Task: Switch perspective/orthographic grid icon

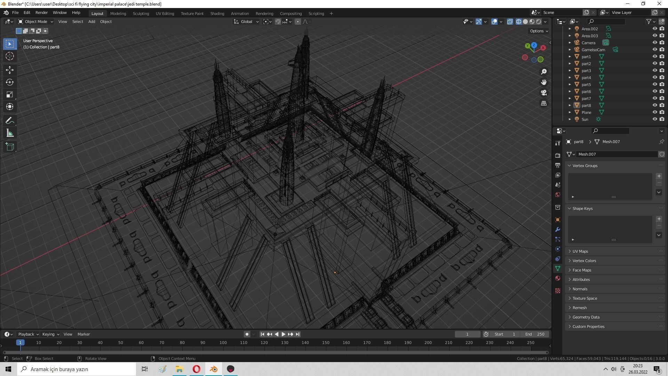Action: [543, 103]
